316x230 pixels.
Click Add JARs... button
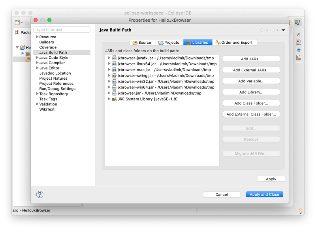click(x=251, y=59)
